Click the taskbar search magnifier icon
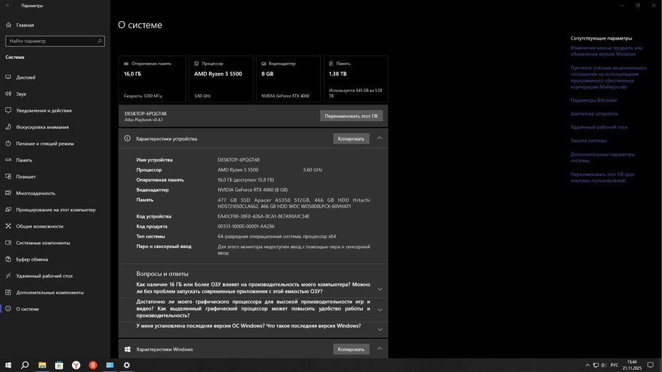This screenshot has width=662, height=372. [x=25, y=365]
